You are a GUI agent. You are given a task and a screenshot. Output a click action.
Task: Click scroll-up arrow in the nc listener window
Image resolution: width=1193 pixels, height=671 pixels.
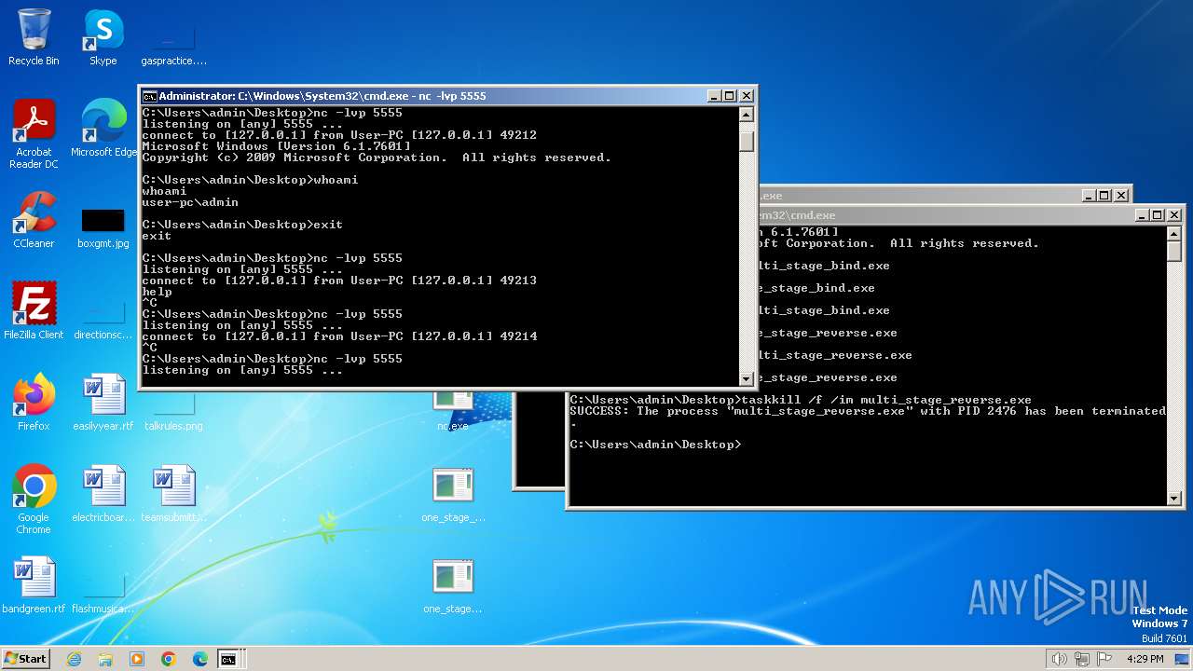(746, 115)
